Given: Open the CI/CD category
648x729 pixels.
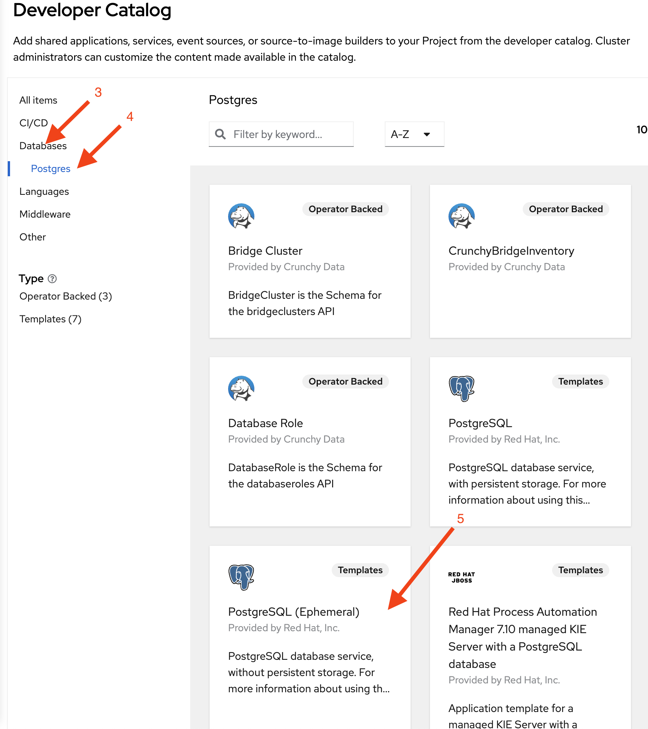Looking at the screenshot, I should pyautogui.click(x=34, y=123).
